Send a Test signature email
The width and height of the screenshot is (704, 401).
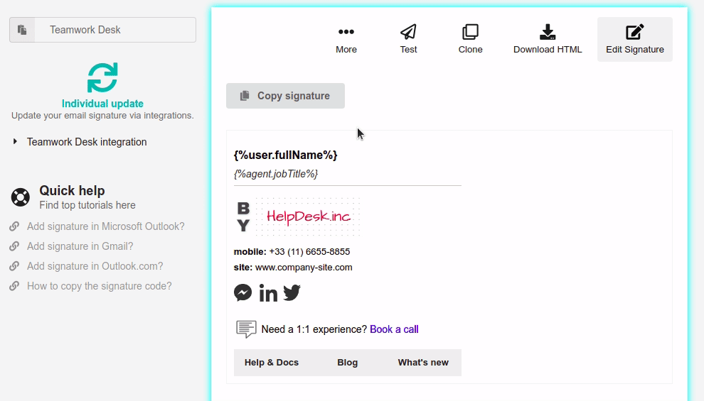[x=409, y=39]
